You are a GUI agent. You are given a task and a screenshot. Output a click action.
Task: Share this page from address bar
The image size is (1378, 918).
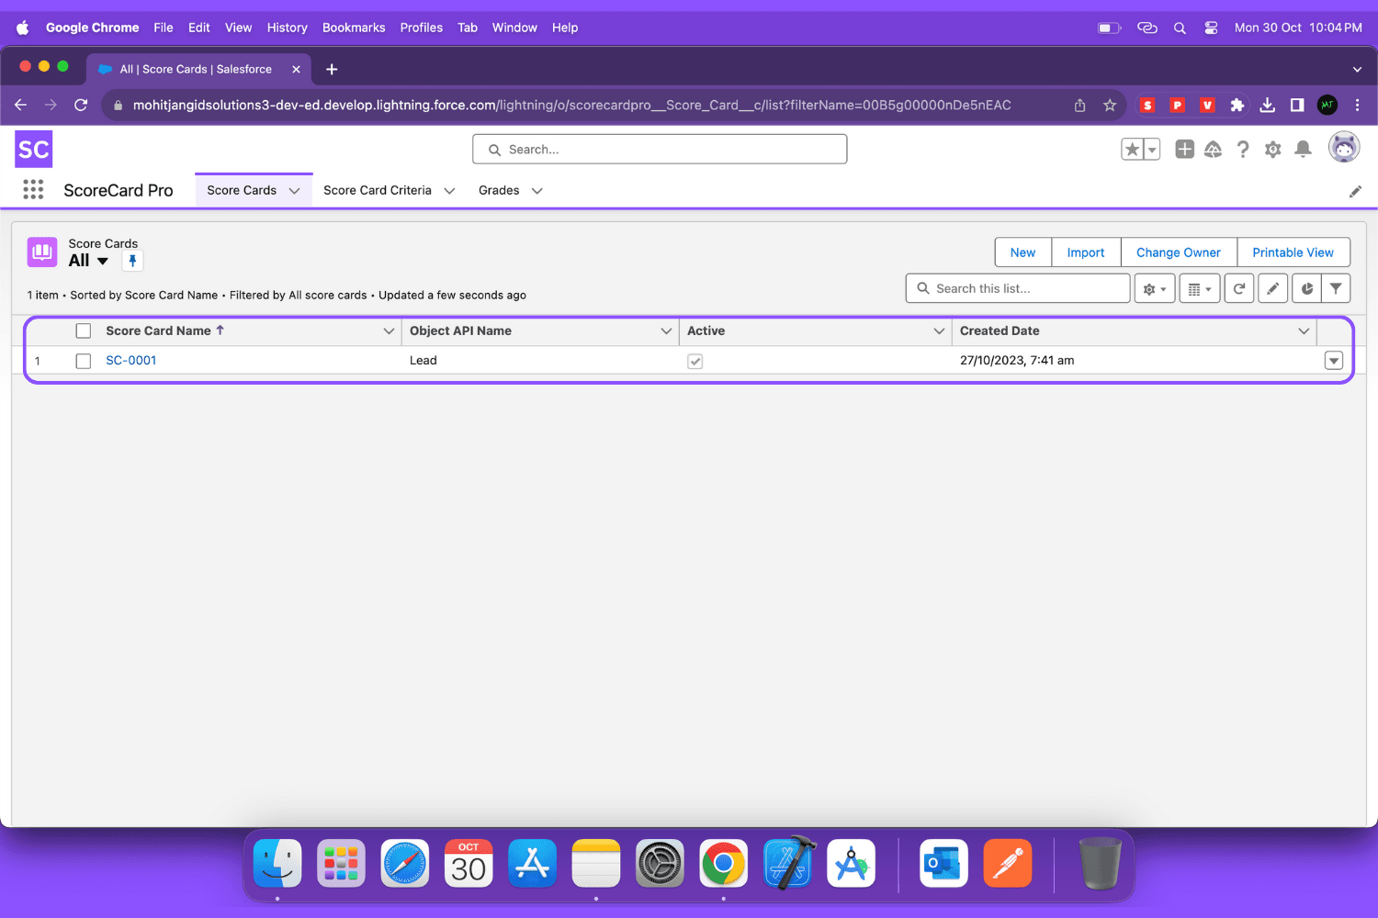[1080, 105]
